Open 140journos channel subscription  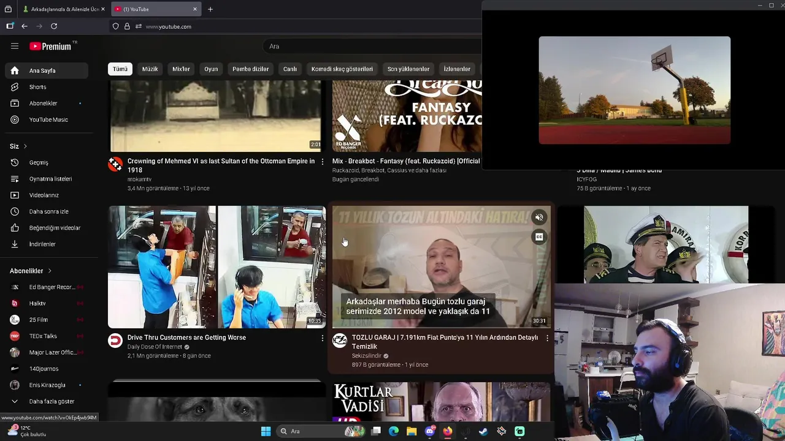click(47, 369)
